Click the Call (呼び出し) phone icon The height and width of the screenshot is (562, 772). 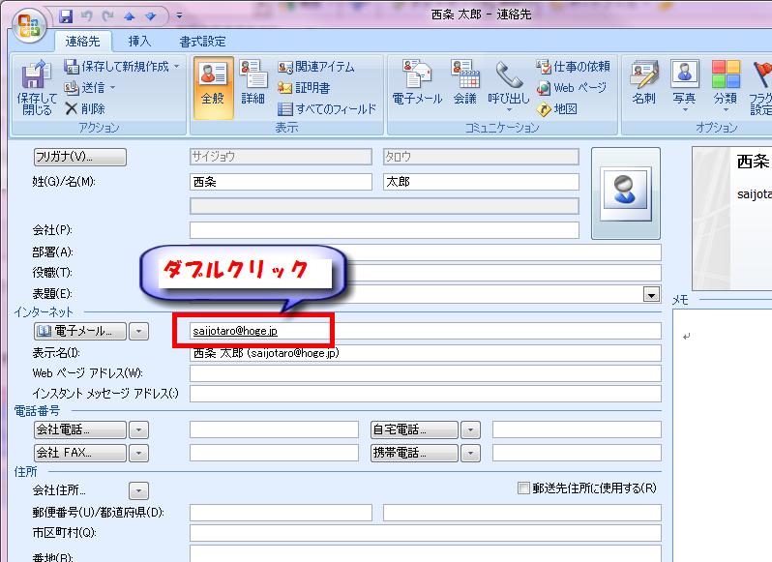508,76
